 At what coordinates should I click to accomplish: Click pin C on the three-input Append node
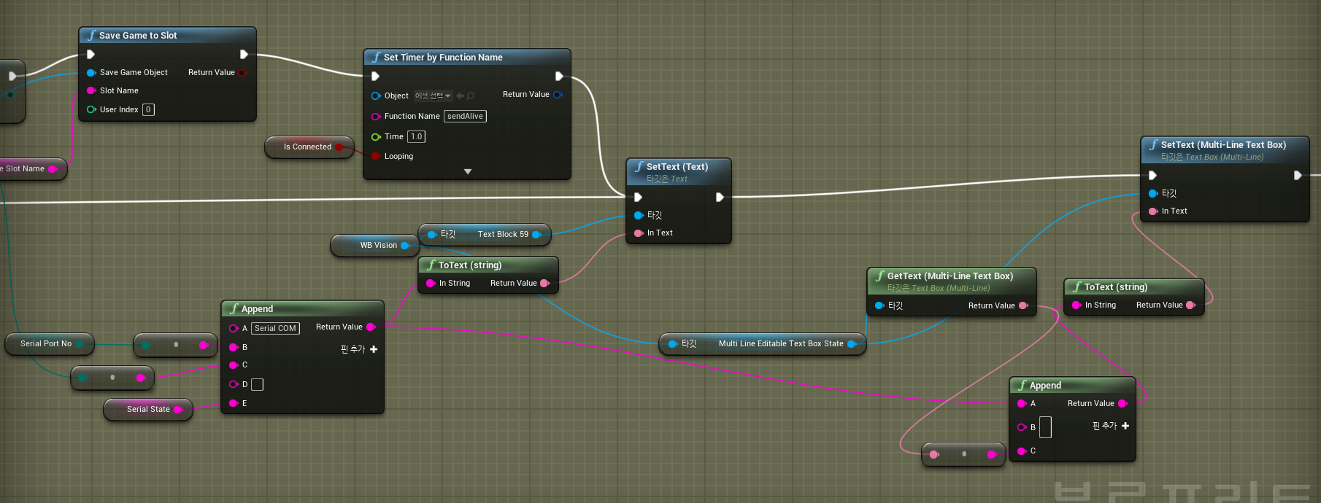(1022, 451)
